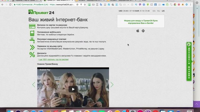Click the Android Pay video title
This screenshot has height=112, width=200.
45,70
